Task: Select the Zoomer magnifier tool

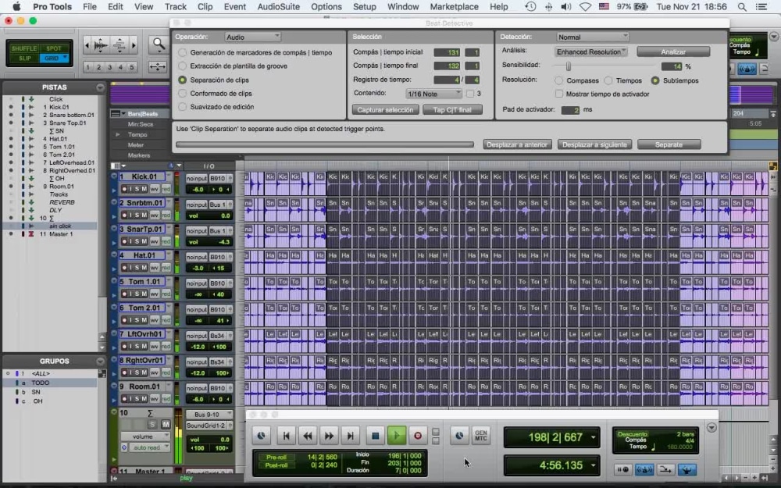Action: 159,45
